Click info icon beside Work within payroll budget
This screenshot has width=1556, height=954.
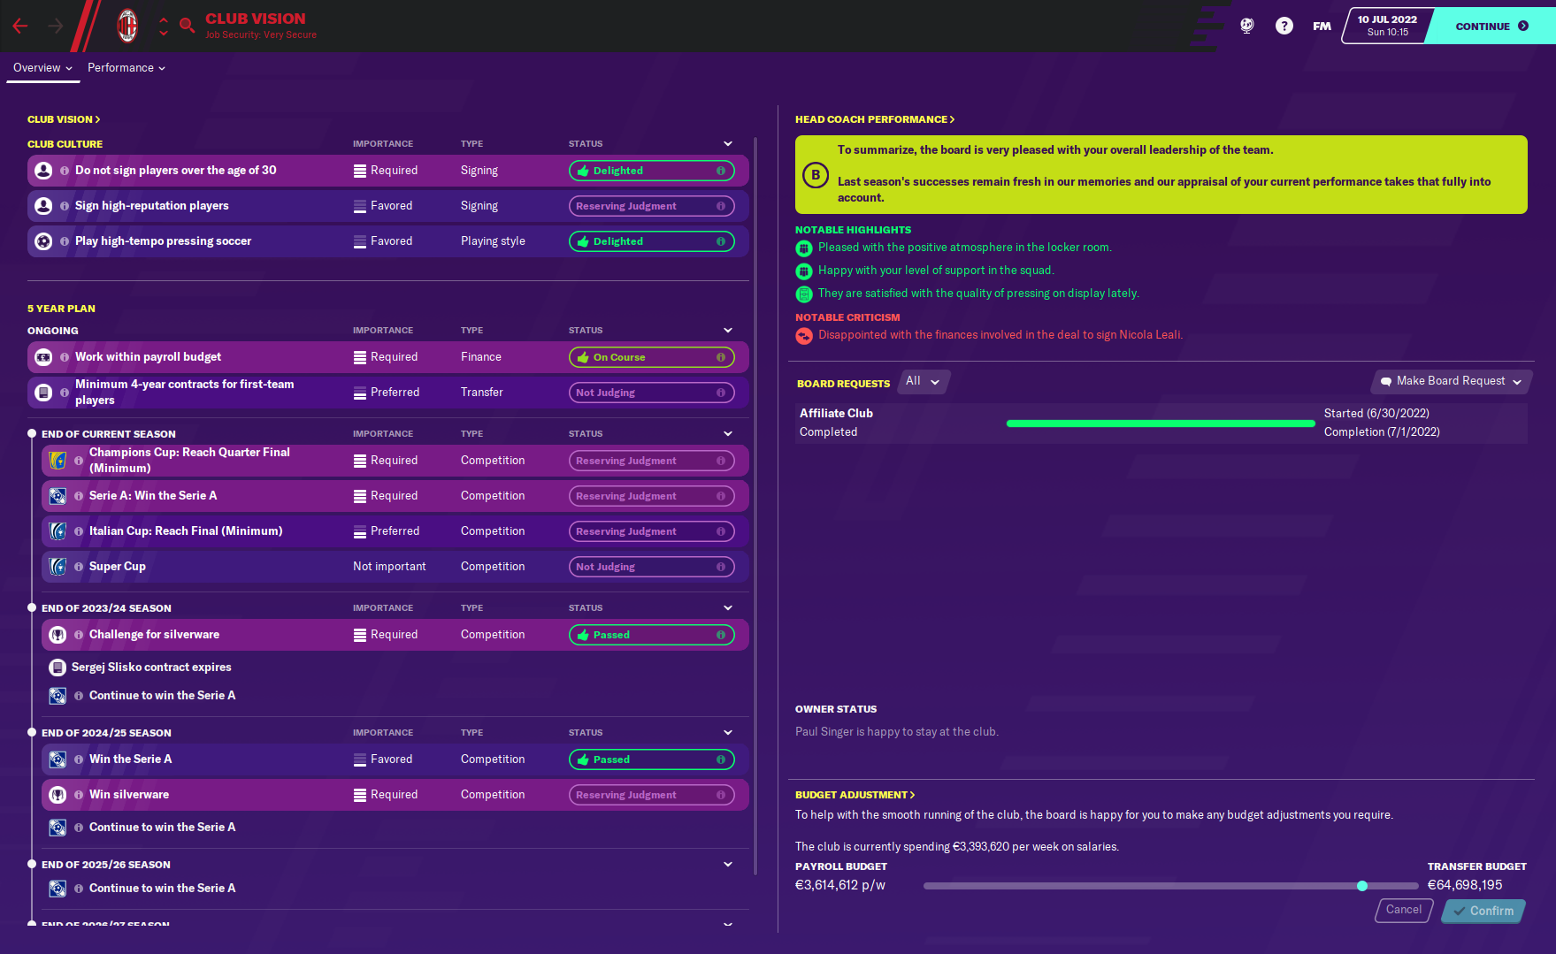65,357
